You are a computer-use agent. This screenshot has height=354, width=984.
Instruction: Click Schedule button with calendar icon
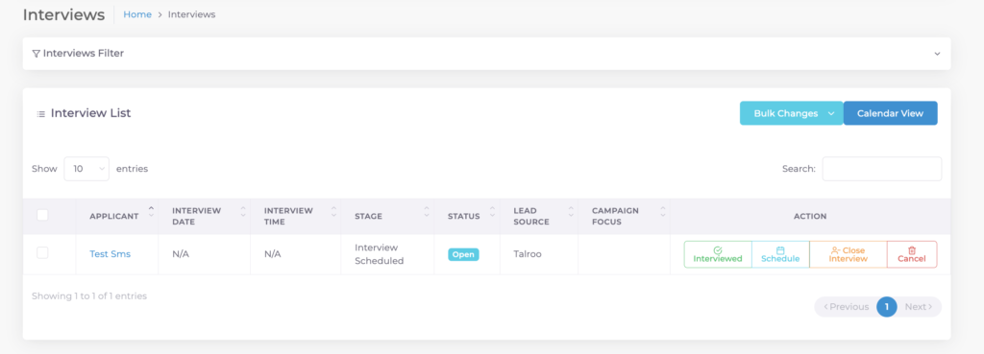(x=780, y=254)
